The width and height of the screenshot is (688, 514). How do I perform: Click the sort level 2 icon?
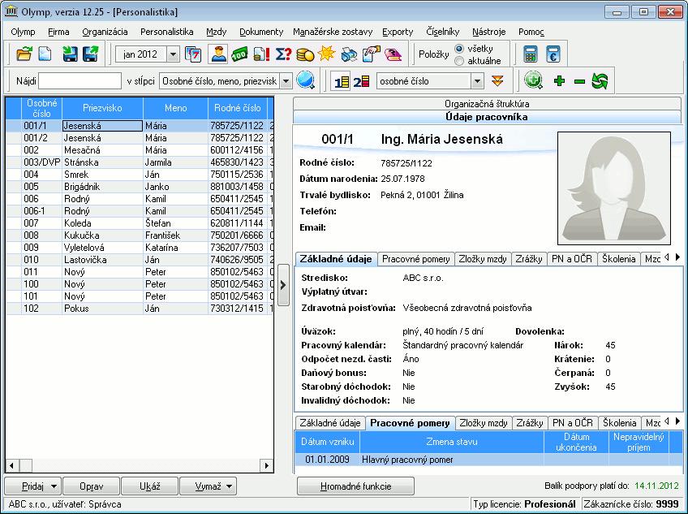[362, 81]
